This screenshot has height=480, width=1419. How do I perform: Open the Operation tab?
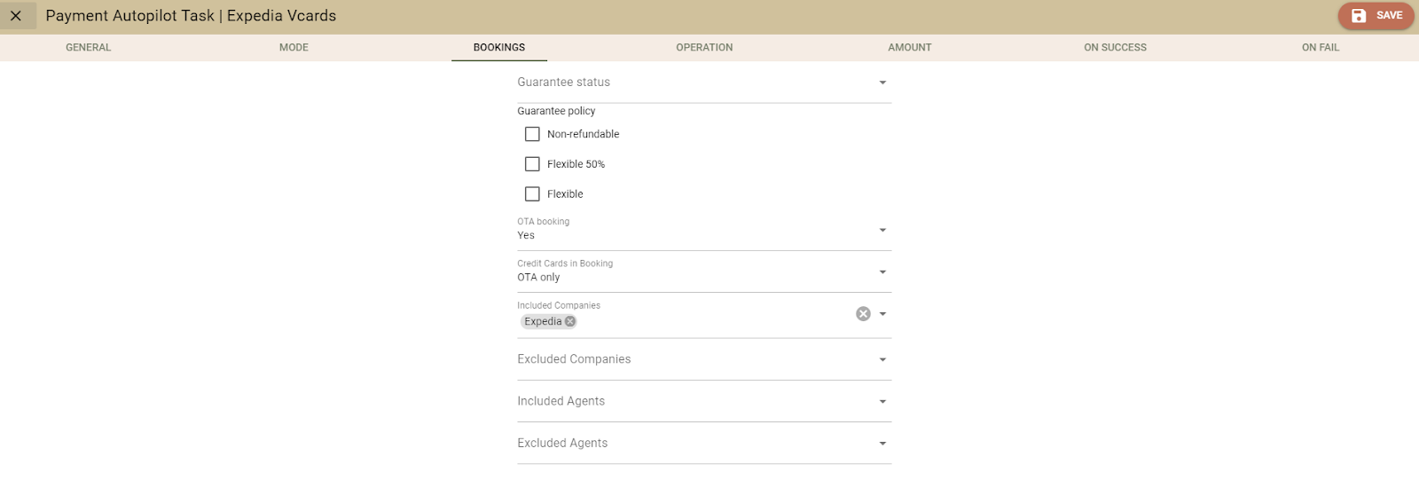pyautogui.click(x=704, y=48)
